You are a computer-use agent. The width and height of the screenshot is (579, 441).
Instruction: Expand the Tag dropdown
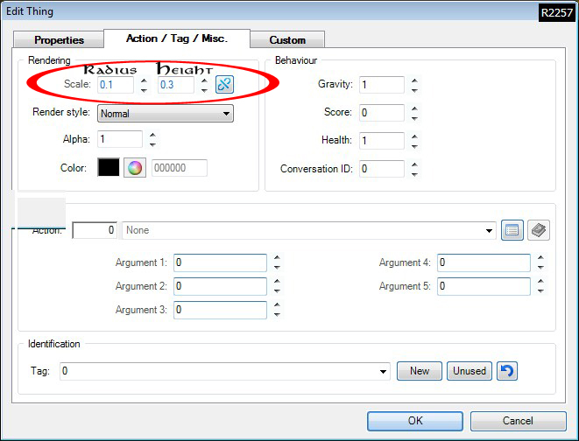[383, 371]
